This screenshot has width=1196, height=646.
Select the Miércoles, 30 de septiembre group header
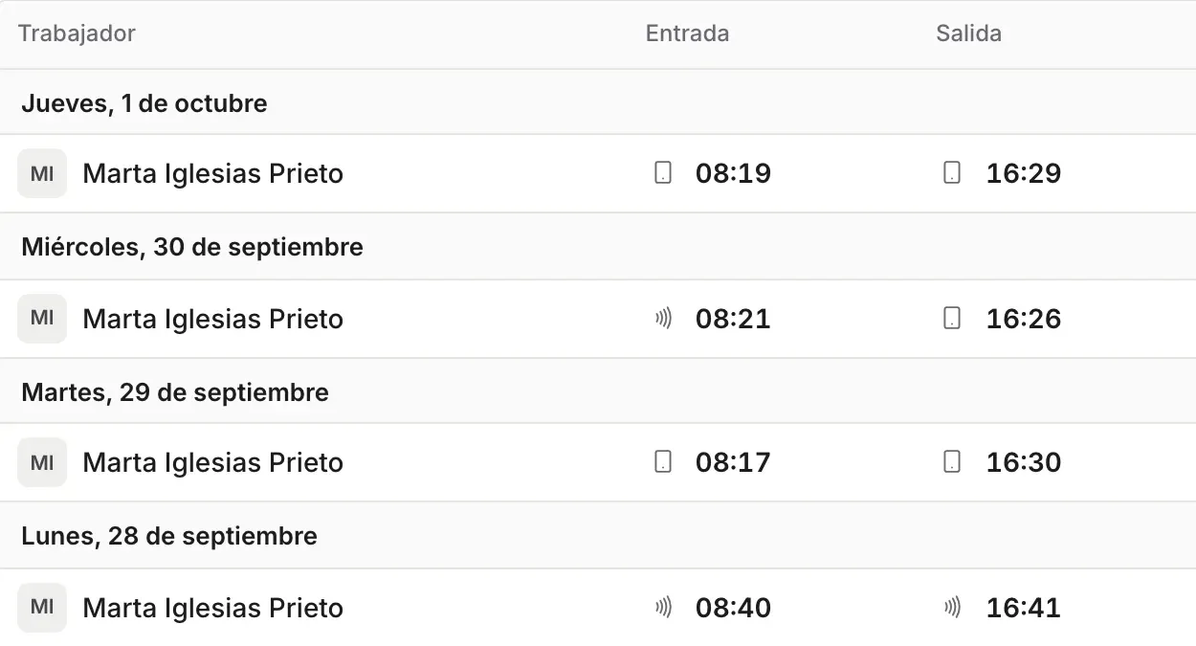click(598, 247)
